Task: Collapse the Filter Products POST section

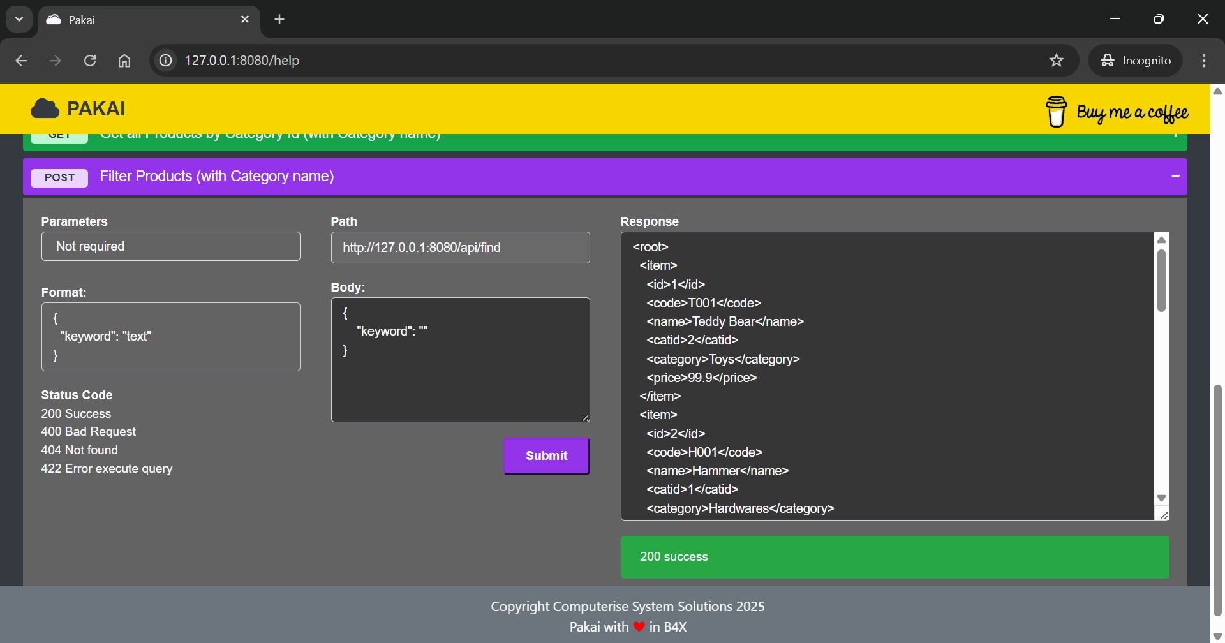Action: (1175, 175)
